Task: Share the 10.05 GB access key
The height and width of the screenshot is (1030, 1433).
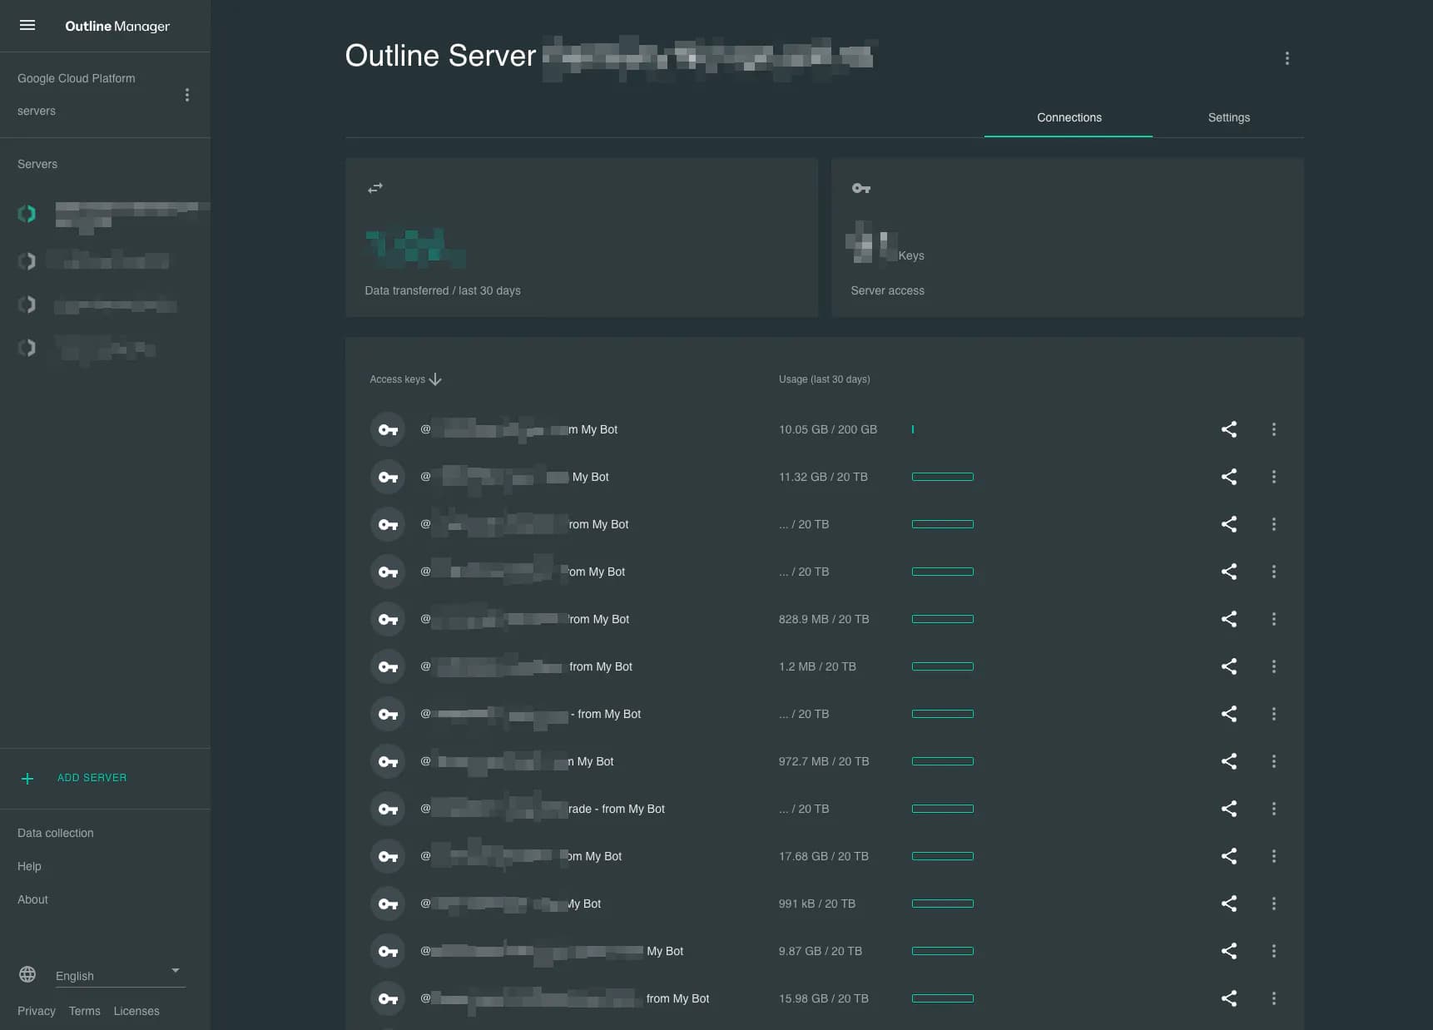Action: 1229,429
